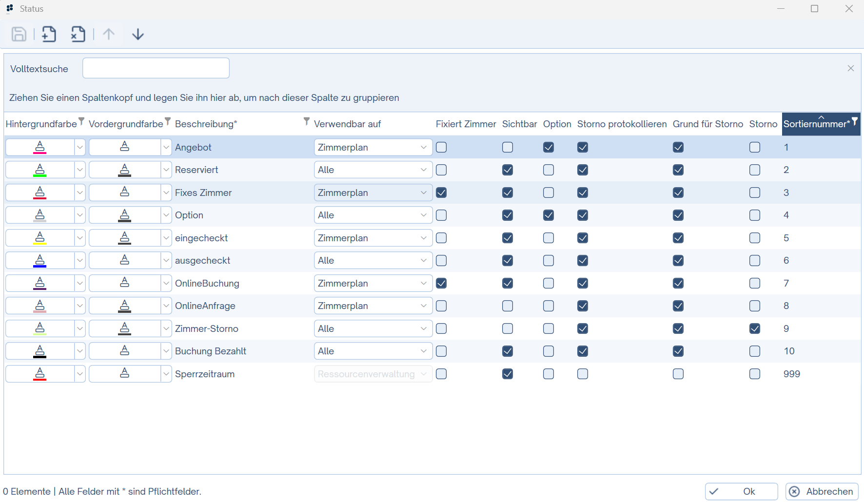
Task: Untick Storno checkbox for Zimmer-Storno row
Action: click(755, 328)
